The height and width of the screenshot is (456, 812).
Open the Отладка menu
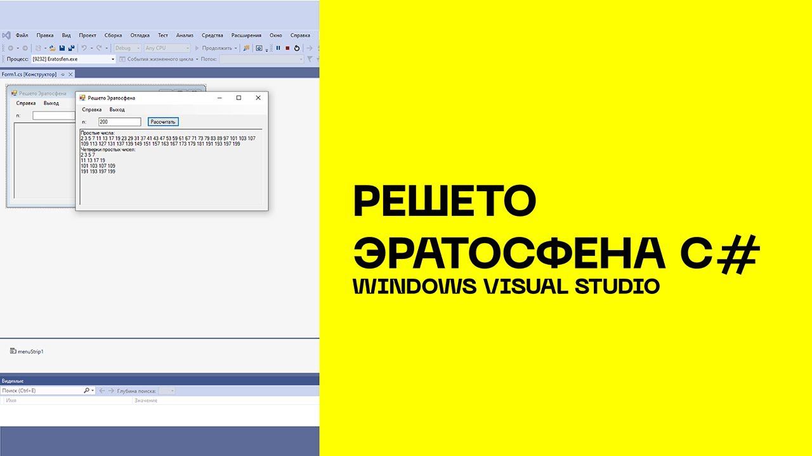(140, 35)
